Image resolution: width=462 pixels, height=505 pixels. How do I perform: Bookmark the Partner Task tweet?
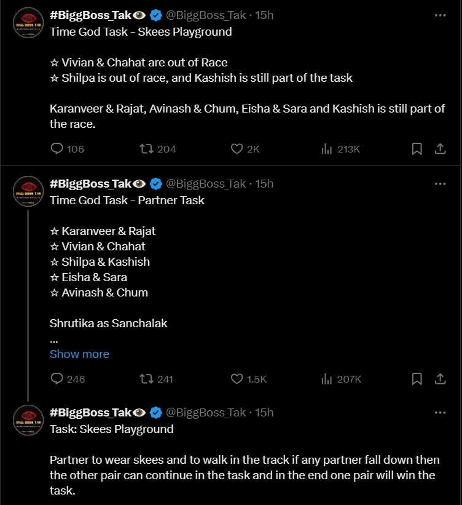(x=417, y=379)
